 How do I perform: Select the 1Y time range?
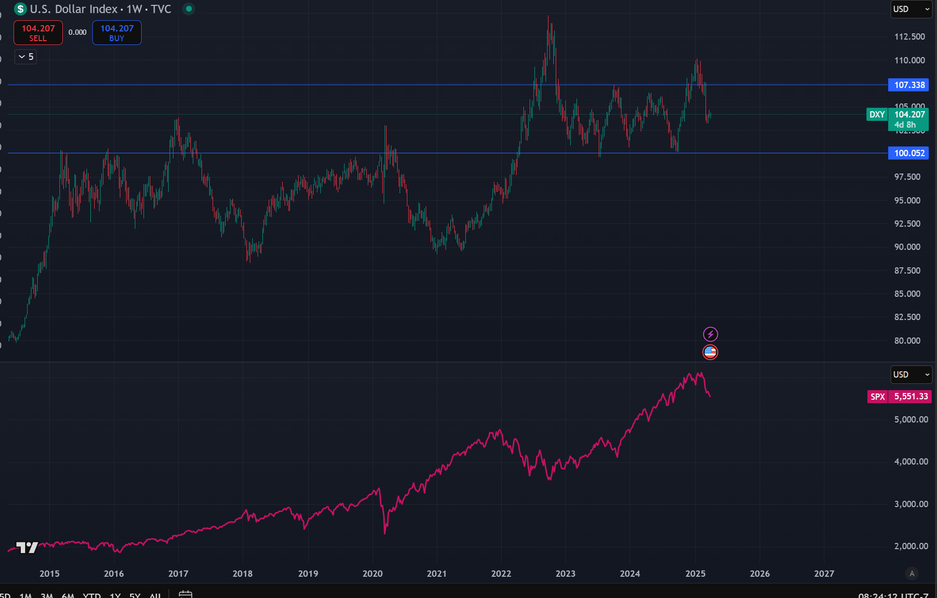tap(115, 595)
